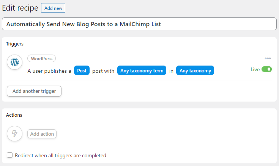Click the Add new recipe button
279x166 pixels.
pyautogui.click(x=53, y=8)
